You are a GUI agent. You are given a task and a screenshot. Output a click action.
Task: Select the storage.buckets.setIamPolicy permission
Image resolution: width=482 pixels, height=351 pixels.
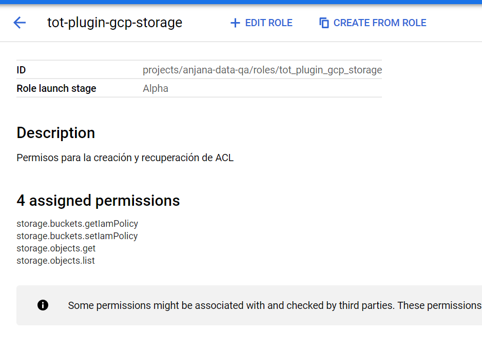click(x=77, y=236)
